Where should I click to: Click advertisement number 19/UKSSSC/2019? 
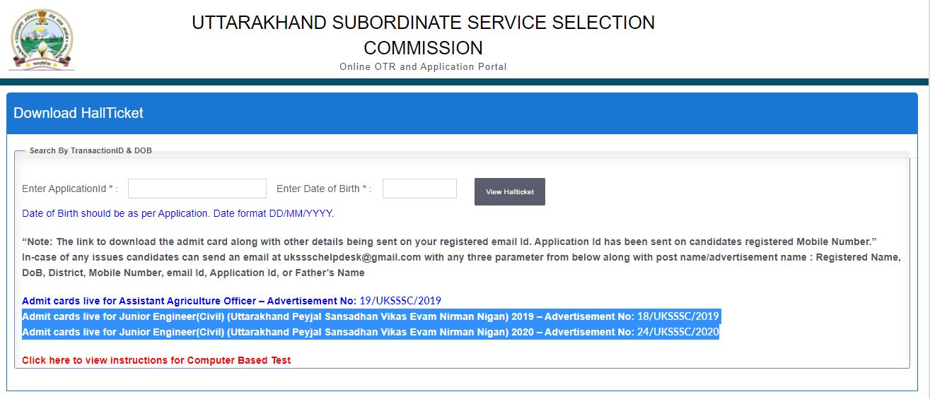click(400, 301)
